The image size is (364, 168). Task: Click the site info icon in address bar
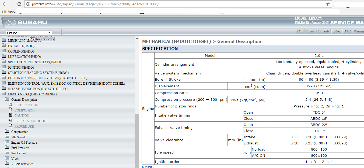pyautogui.click(x=28, y=4)
